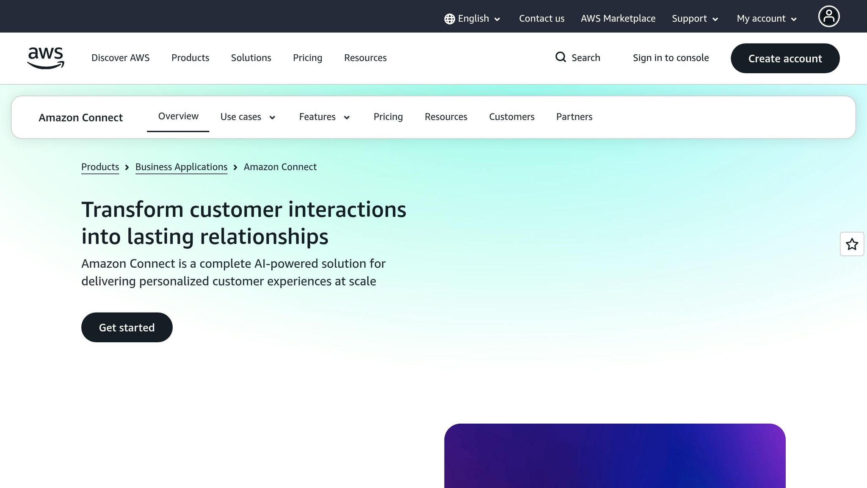The width and height of the screenshot is (867, 488).
Task: Click Sign in to console
Action: [x=671, y=58]
